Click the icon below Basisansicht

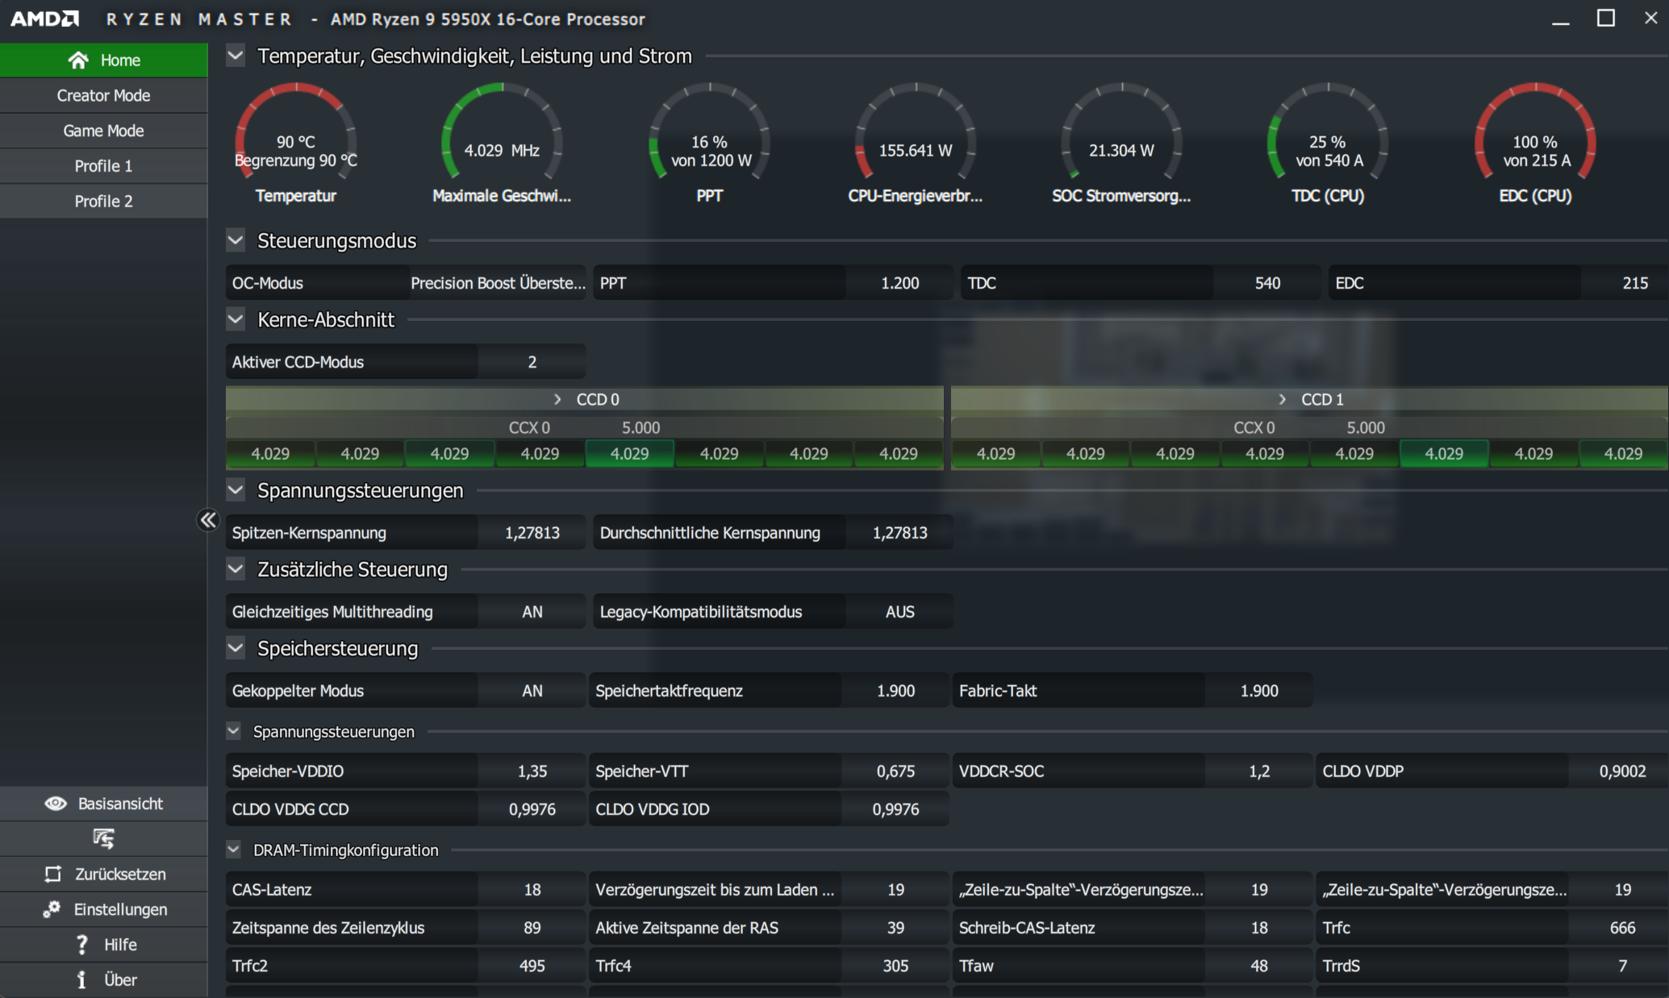click(x=103, y=839)
